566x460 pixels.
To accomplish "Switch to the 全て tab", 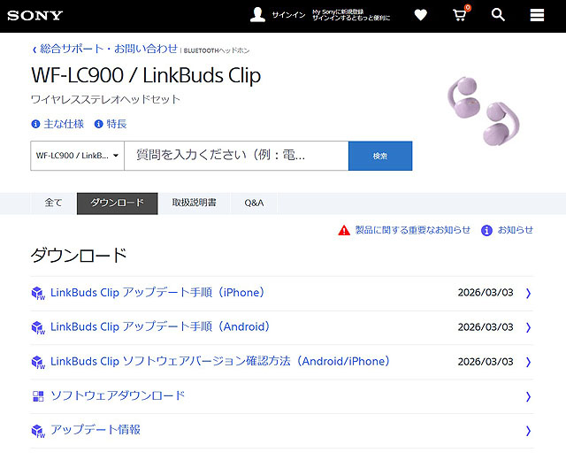I will [53, 203].
